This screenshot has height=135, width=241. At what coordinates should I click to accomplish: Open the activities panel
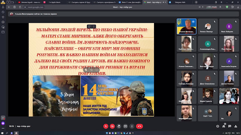point(236,126)
